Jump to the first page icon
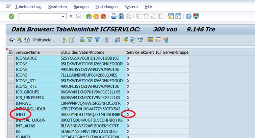The height and width of the screenshot is (138, 255). 139,17
